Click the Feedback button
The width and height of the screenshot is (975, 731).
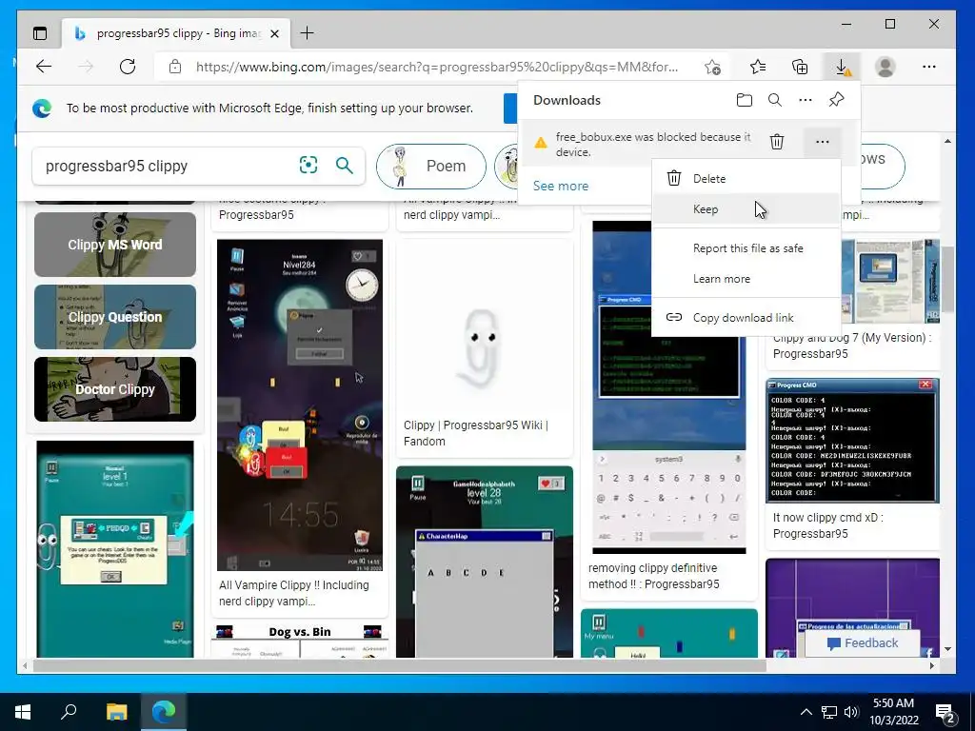click(863, 643)
